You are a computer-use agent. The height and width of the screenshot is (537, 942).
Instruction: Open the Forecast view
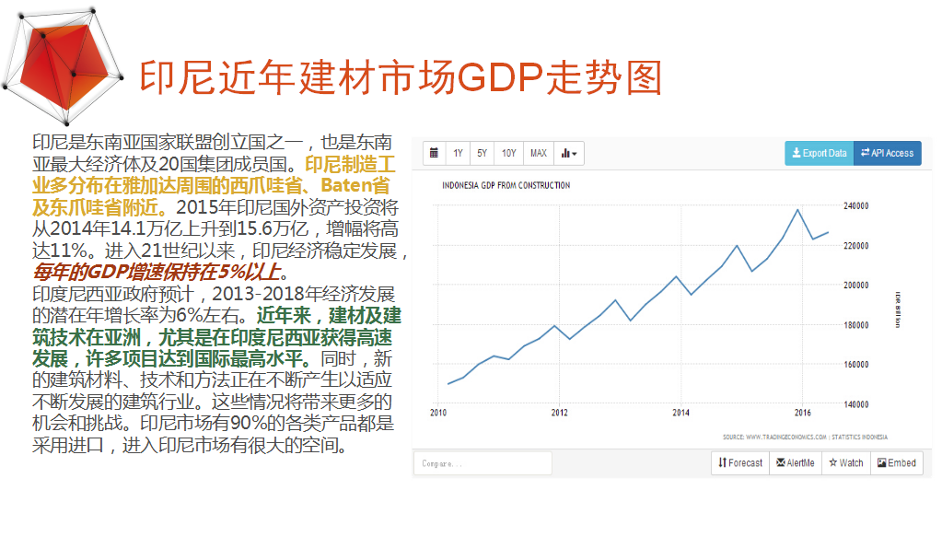(740, 462)
